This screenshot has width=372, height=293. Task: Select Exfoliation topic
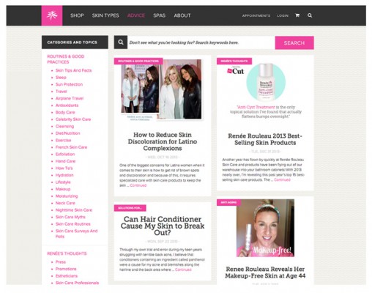pyautogui.click(x=65, y=155)
